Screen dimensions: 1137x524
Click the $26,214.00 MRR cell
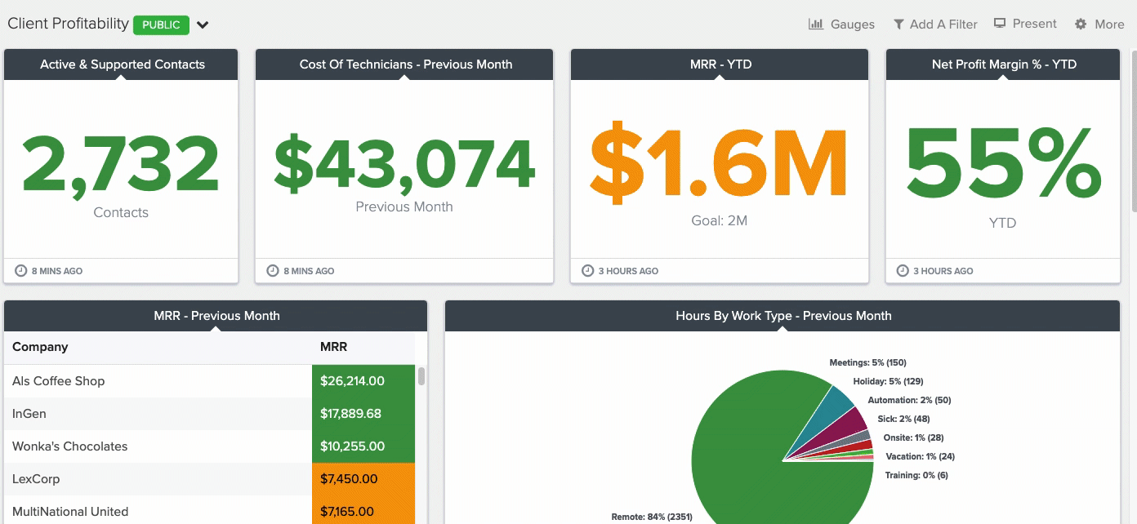pos(363,381)
